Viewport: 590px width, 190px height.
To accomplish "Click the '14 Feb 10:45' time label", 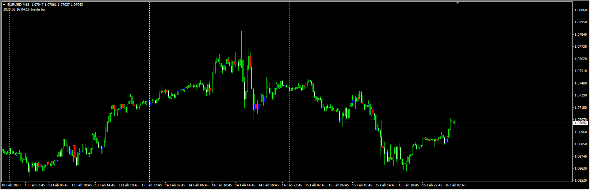I will pos(222,185).
